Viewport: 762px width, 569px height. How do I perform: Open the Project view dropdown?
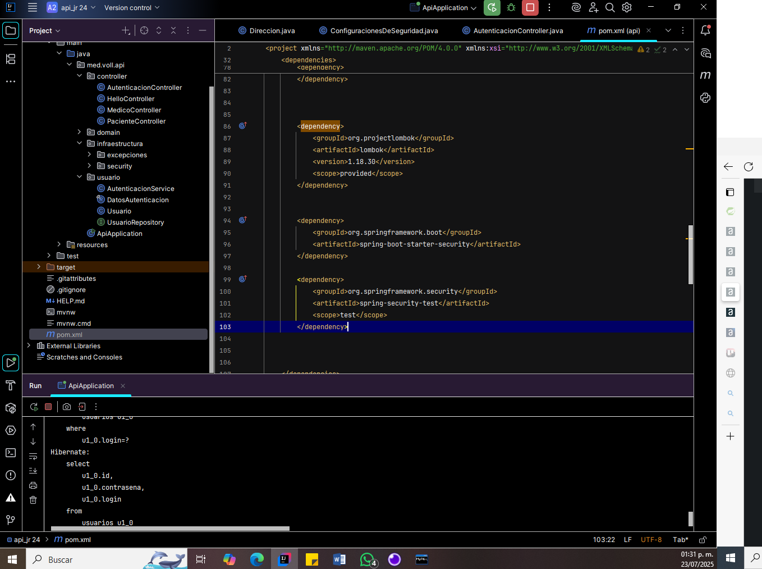click(x=45, y=30)
